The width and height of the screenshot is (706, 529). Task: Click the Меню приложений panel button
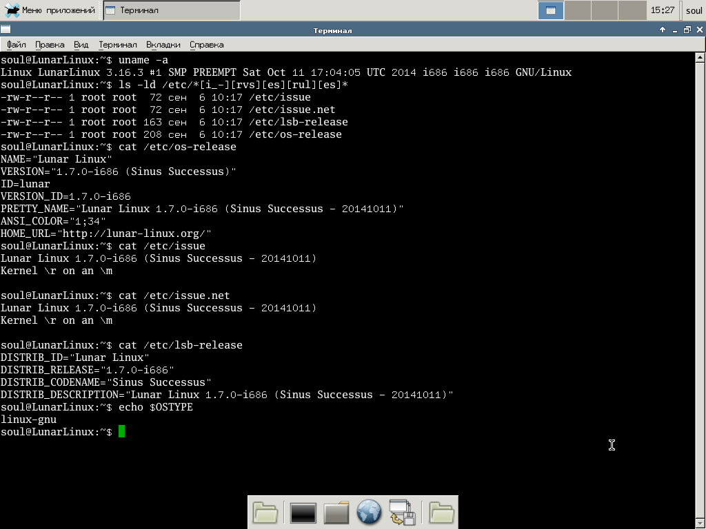pyautogui.click(x=50, y=10)
